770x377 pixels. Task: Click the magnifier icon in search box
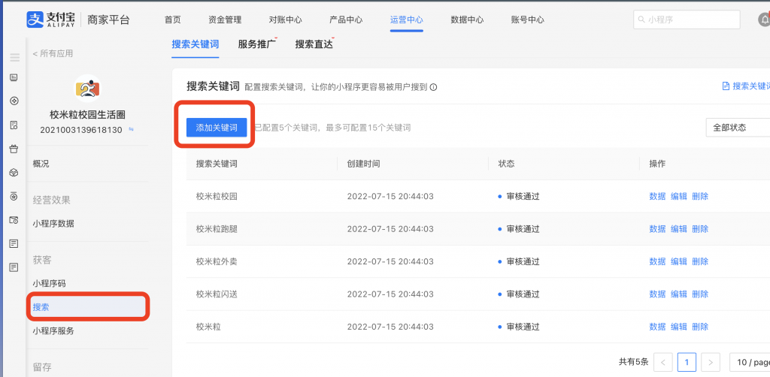coord(641,20)
